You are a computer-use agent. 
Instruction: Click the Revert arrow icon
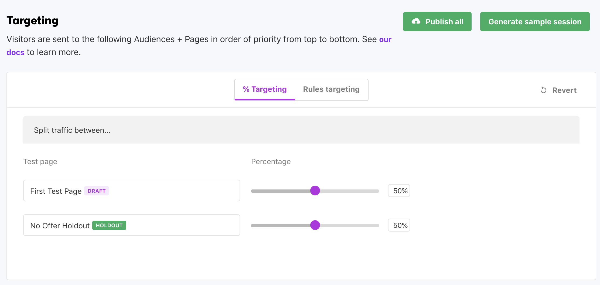point(543,90)
